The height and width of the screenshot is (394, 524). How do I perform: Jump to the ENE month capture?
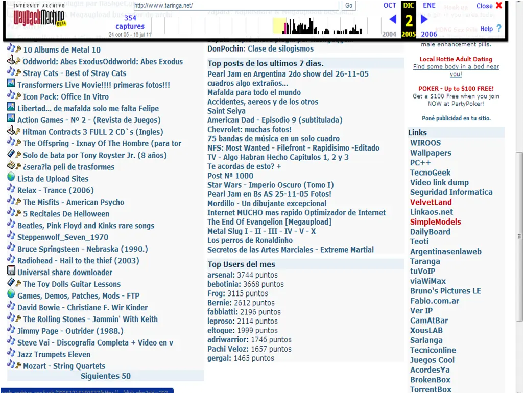[x=429, y=5]
